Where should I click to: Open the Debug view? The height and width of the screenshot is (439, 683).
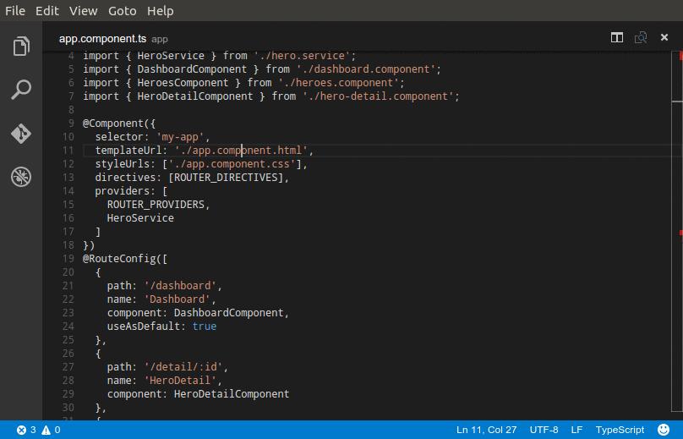click(x=21, y=177)
